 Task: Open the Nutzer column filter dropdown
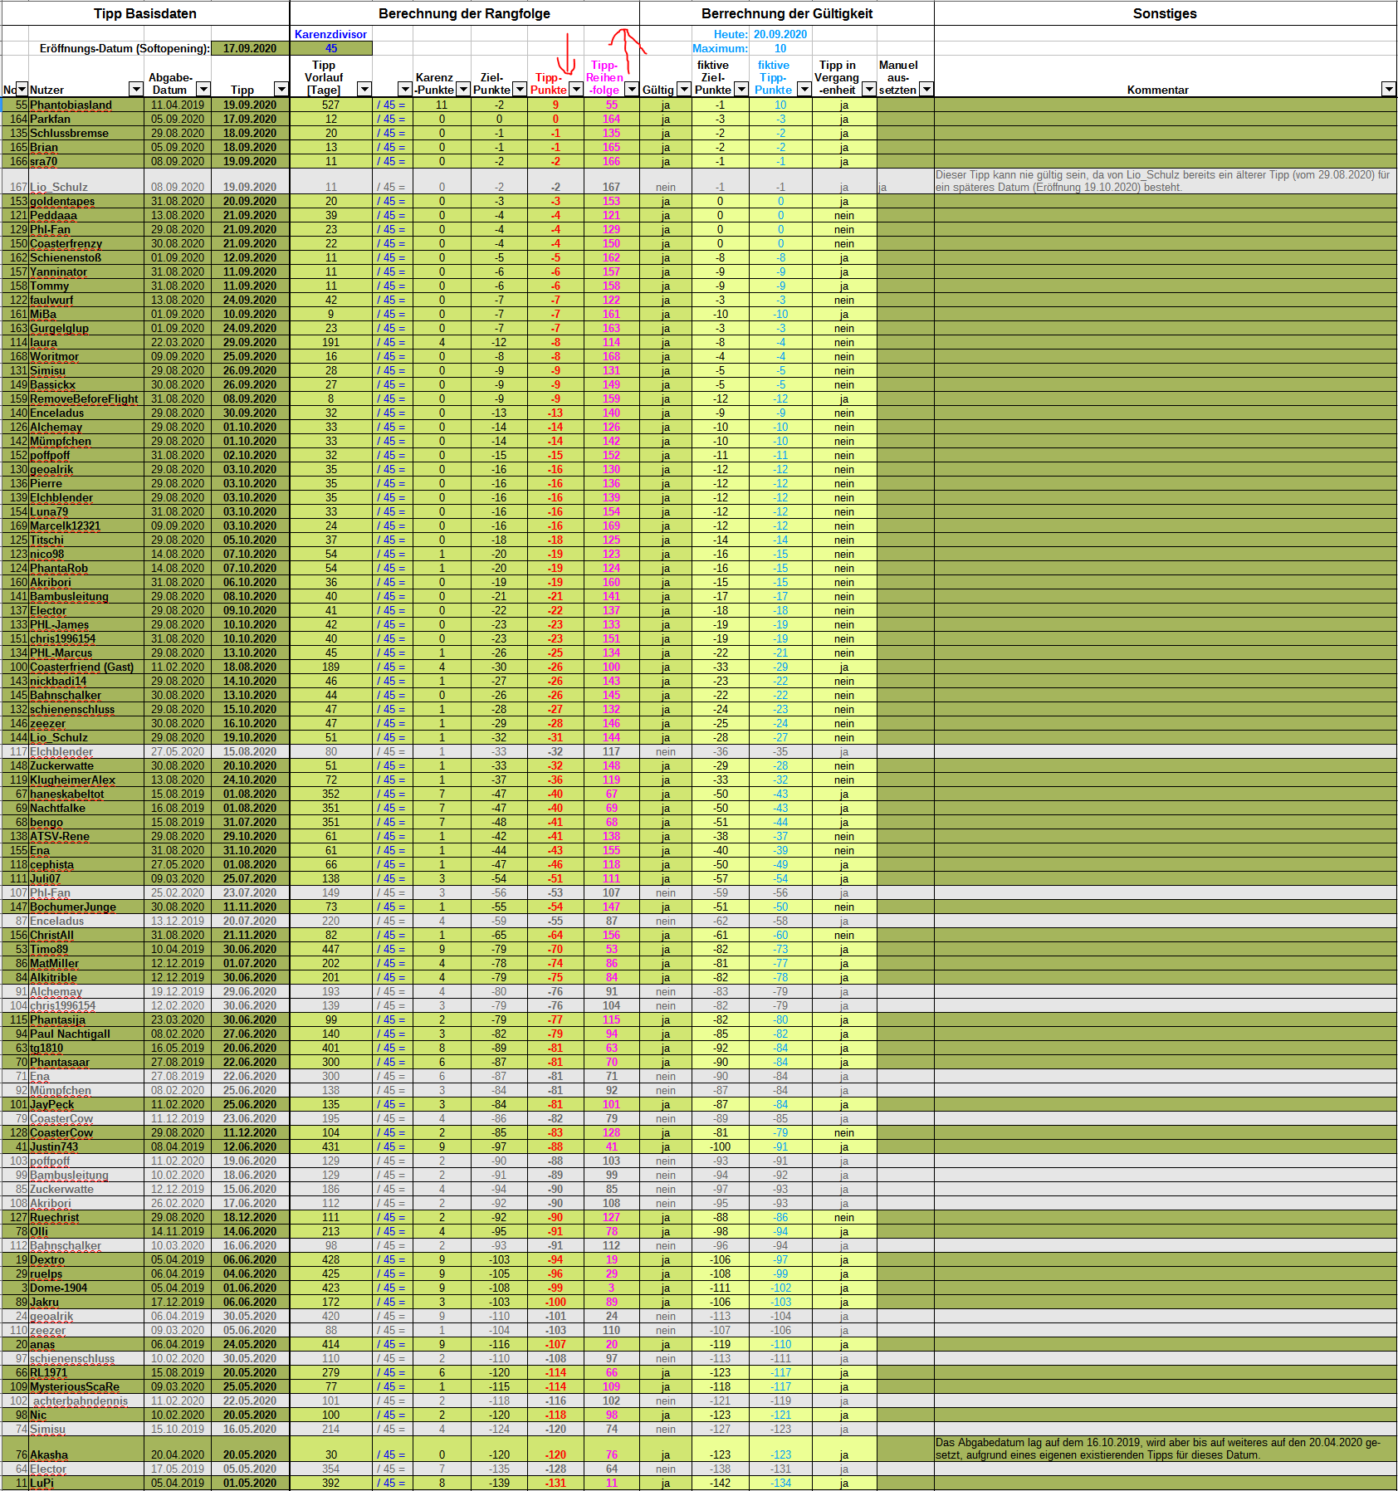[x=136, y=90]
